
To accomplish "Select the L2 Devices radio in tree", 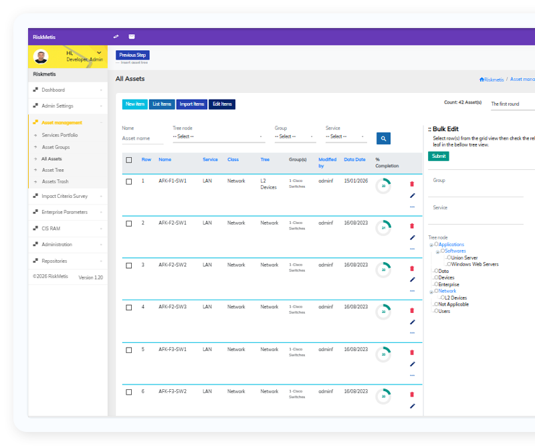I will click(x=443, y=298).
